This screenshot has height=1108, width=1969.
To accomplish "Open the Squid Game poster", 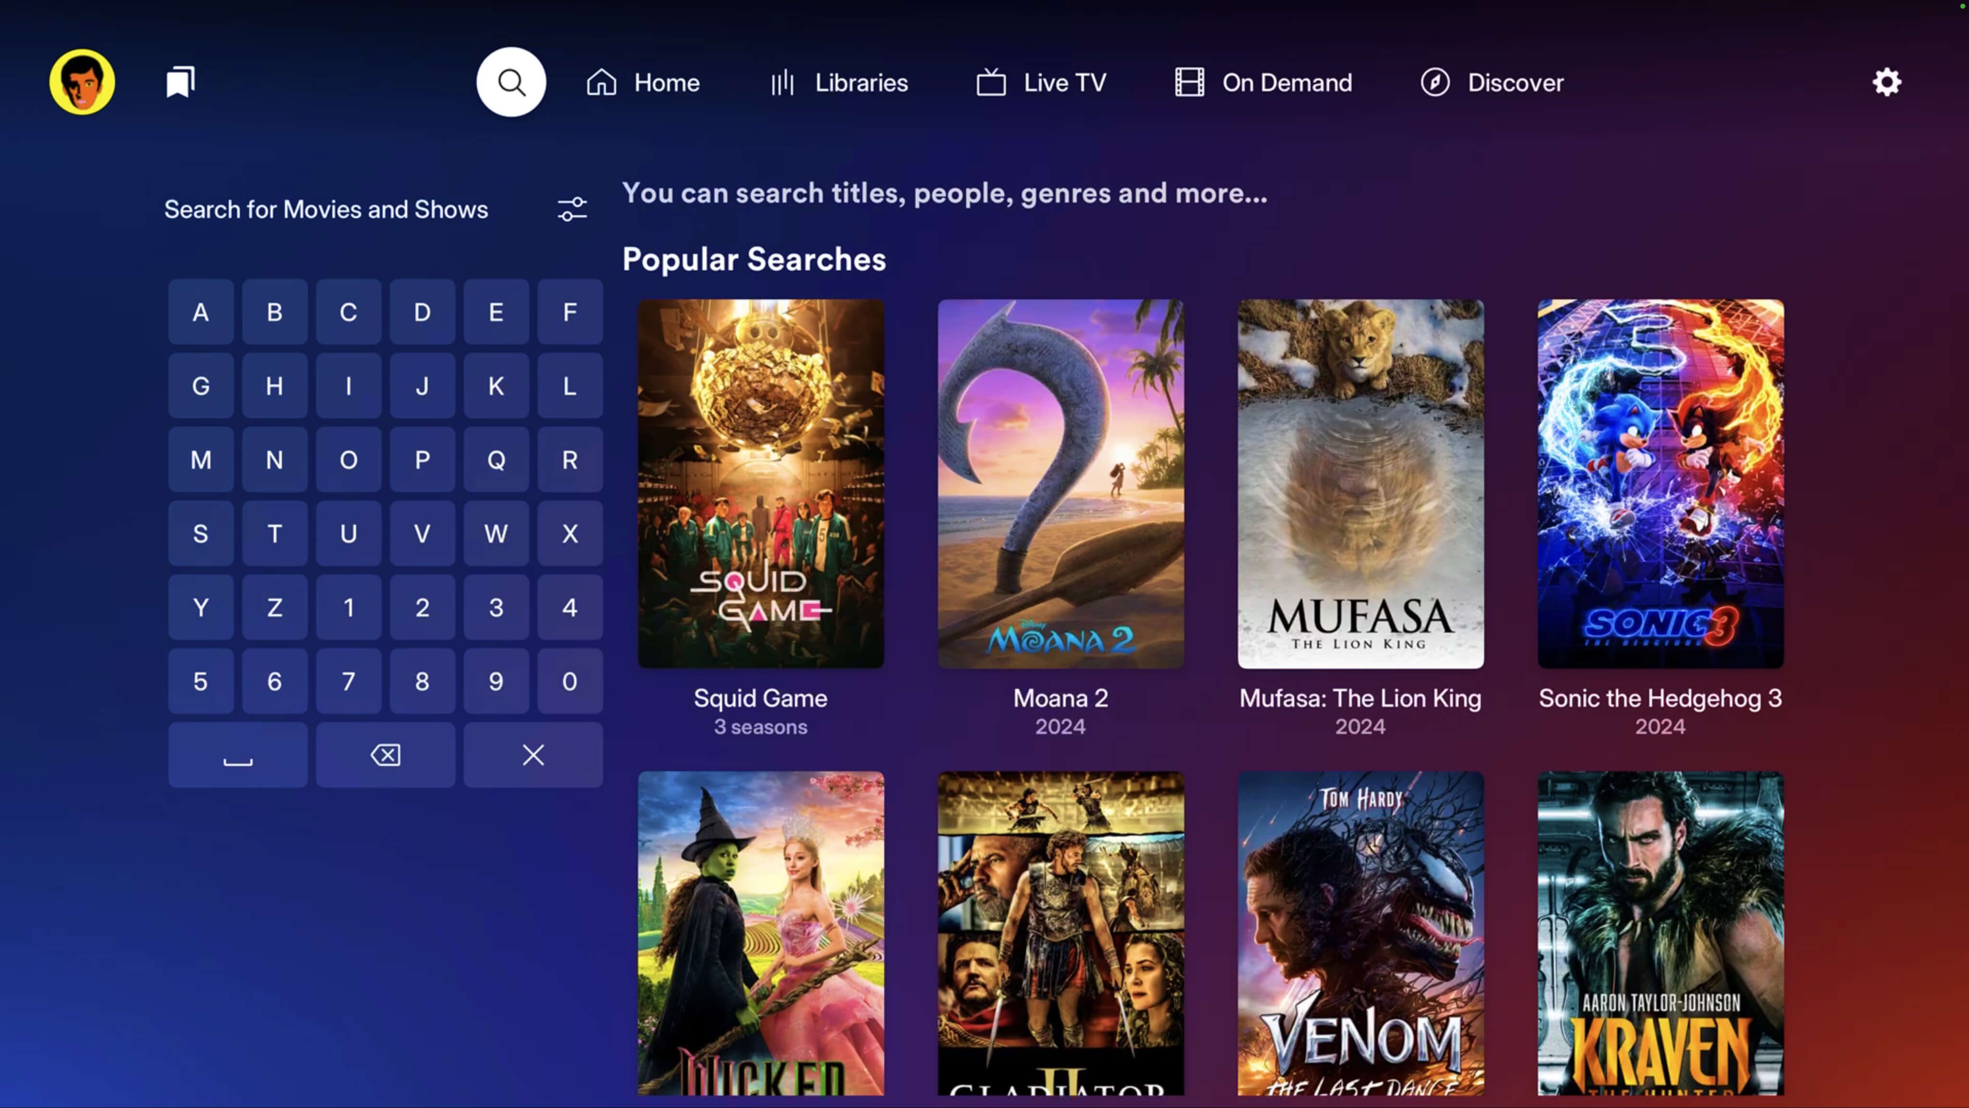I will (x=760, y=483).
